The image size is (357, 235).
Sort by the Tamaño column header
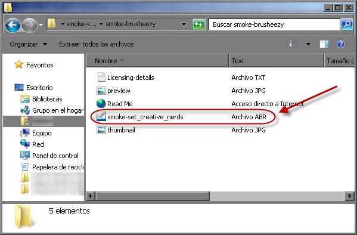pyautogui.click(x=339, y=61)
